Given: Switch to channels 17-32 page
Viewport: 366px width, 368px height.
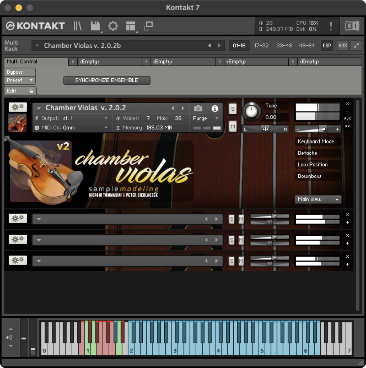Looking at the screenshot, I should [261, 46].
